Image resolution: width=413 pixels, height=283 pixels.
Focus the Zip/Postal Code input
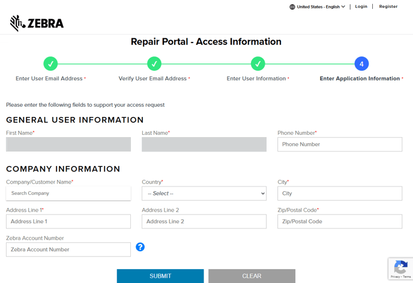click(x=340, y=221)
